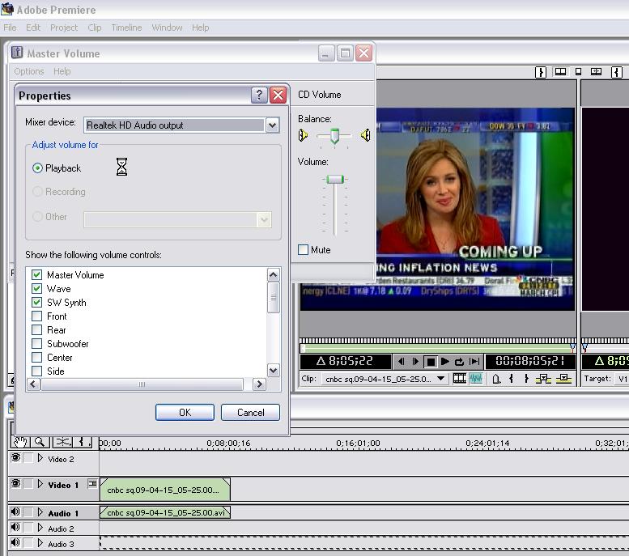
Task: Click the Loop playback button
Action: click(x=459, y=362)
